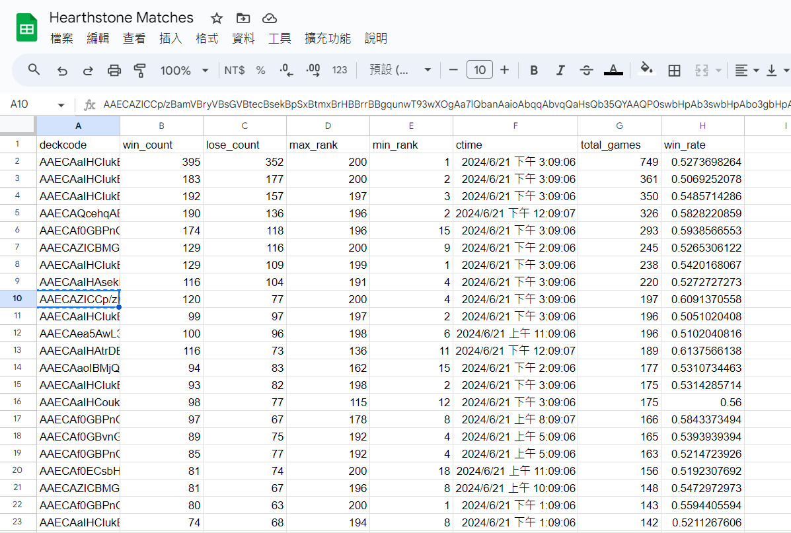Click the print icon
Viewport: 791px width, 533px height.
tap(114, 70)
